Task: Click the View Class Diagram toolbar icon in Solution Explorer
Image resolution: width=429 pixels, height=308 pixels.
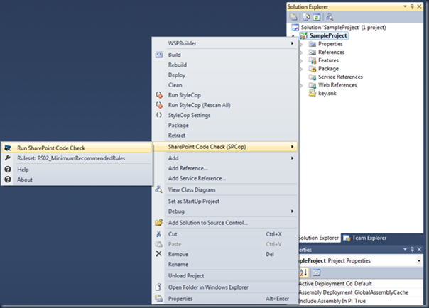Action: coord(330,17)
